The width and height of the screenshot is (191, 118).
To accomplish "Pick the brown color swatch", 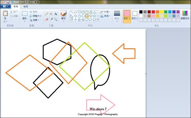I will (x=149, y=16).
